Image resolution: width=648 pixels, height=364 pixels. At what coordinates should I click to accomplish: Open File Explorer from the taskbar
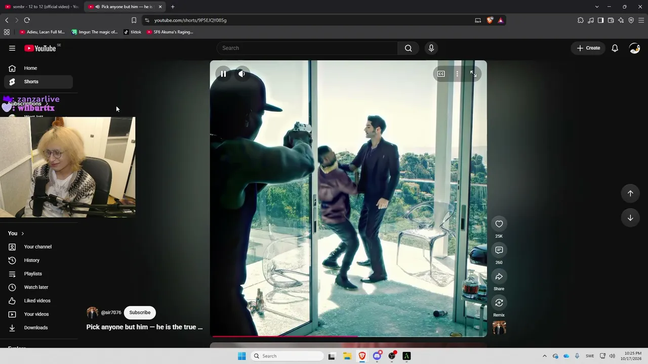pos(347,356)
